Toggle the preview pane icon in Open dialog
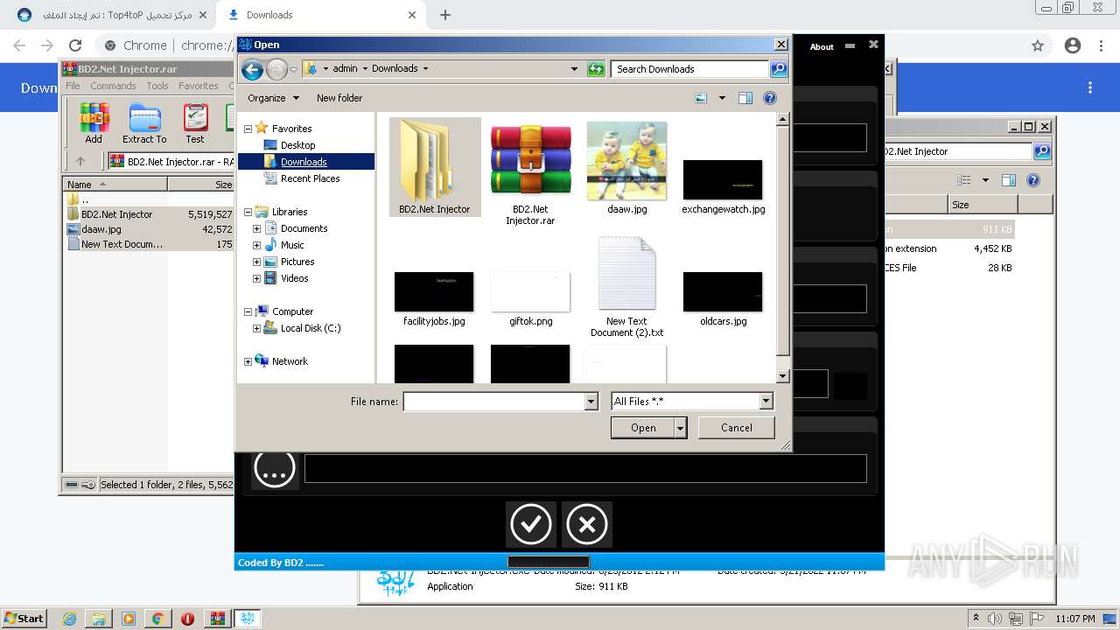This screenshot has height=630, width=1120. pos(745,98)
